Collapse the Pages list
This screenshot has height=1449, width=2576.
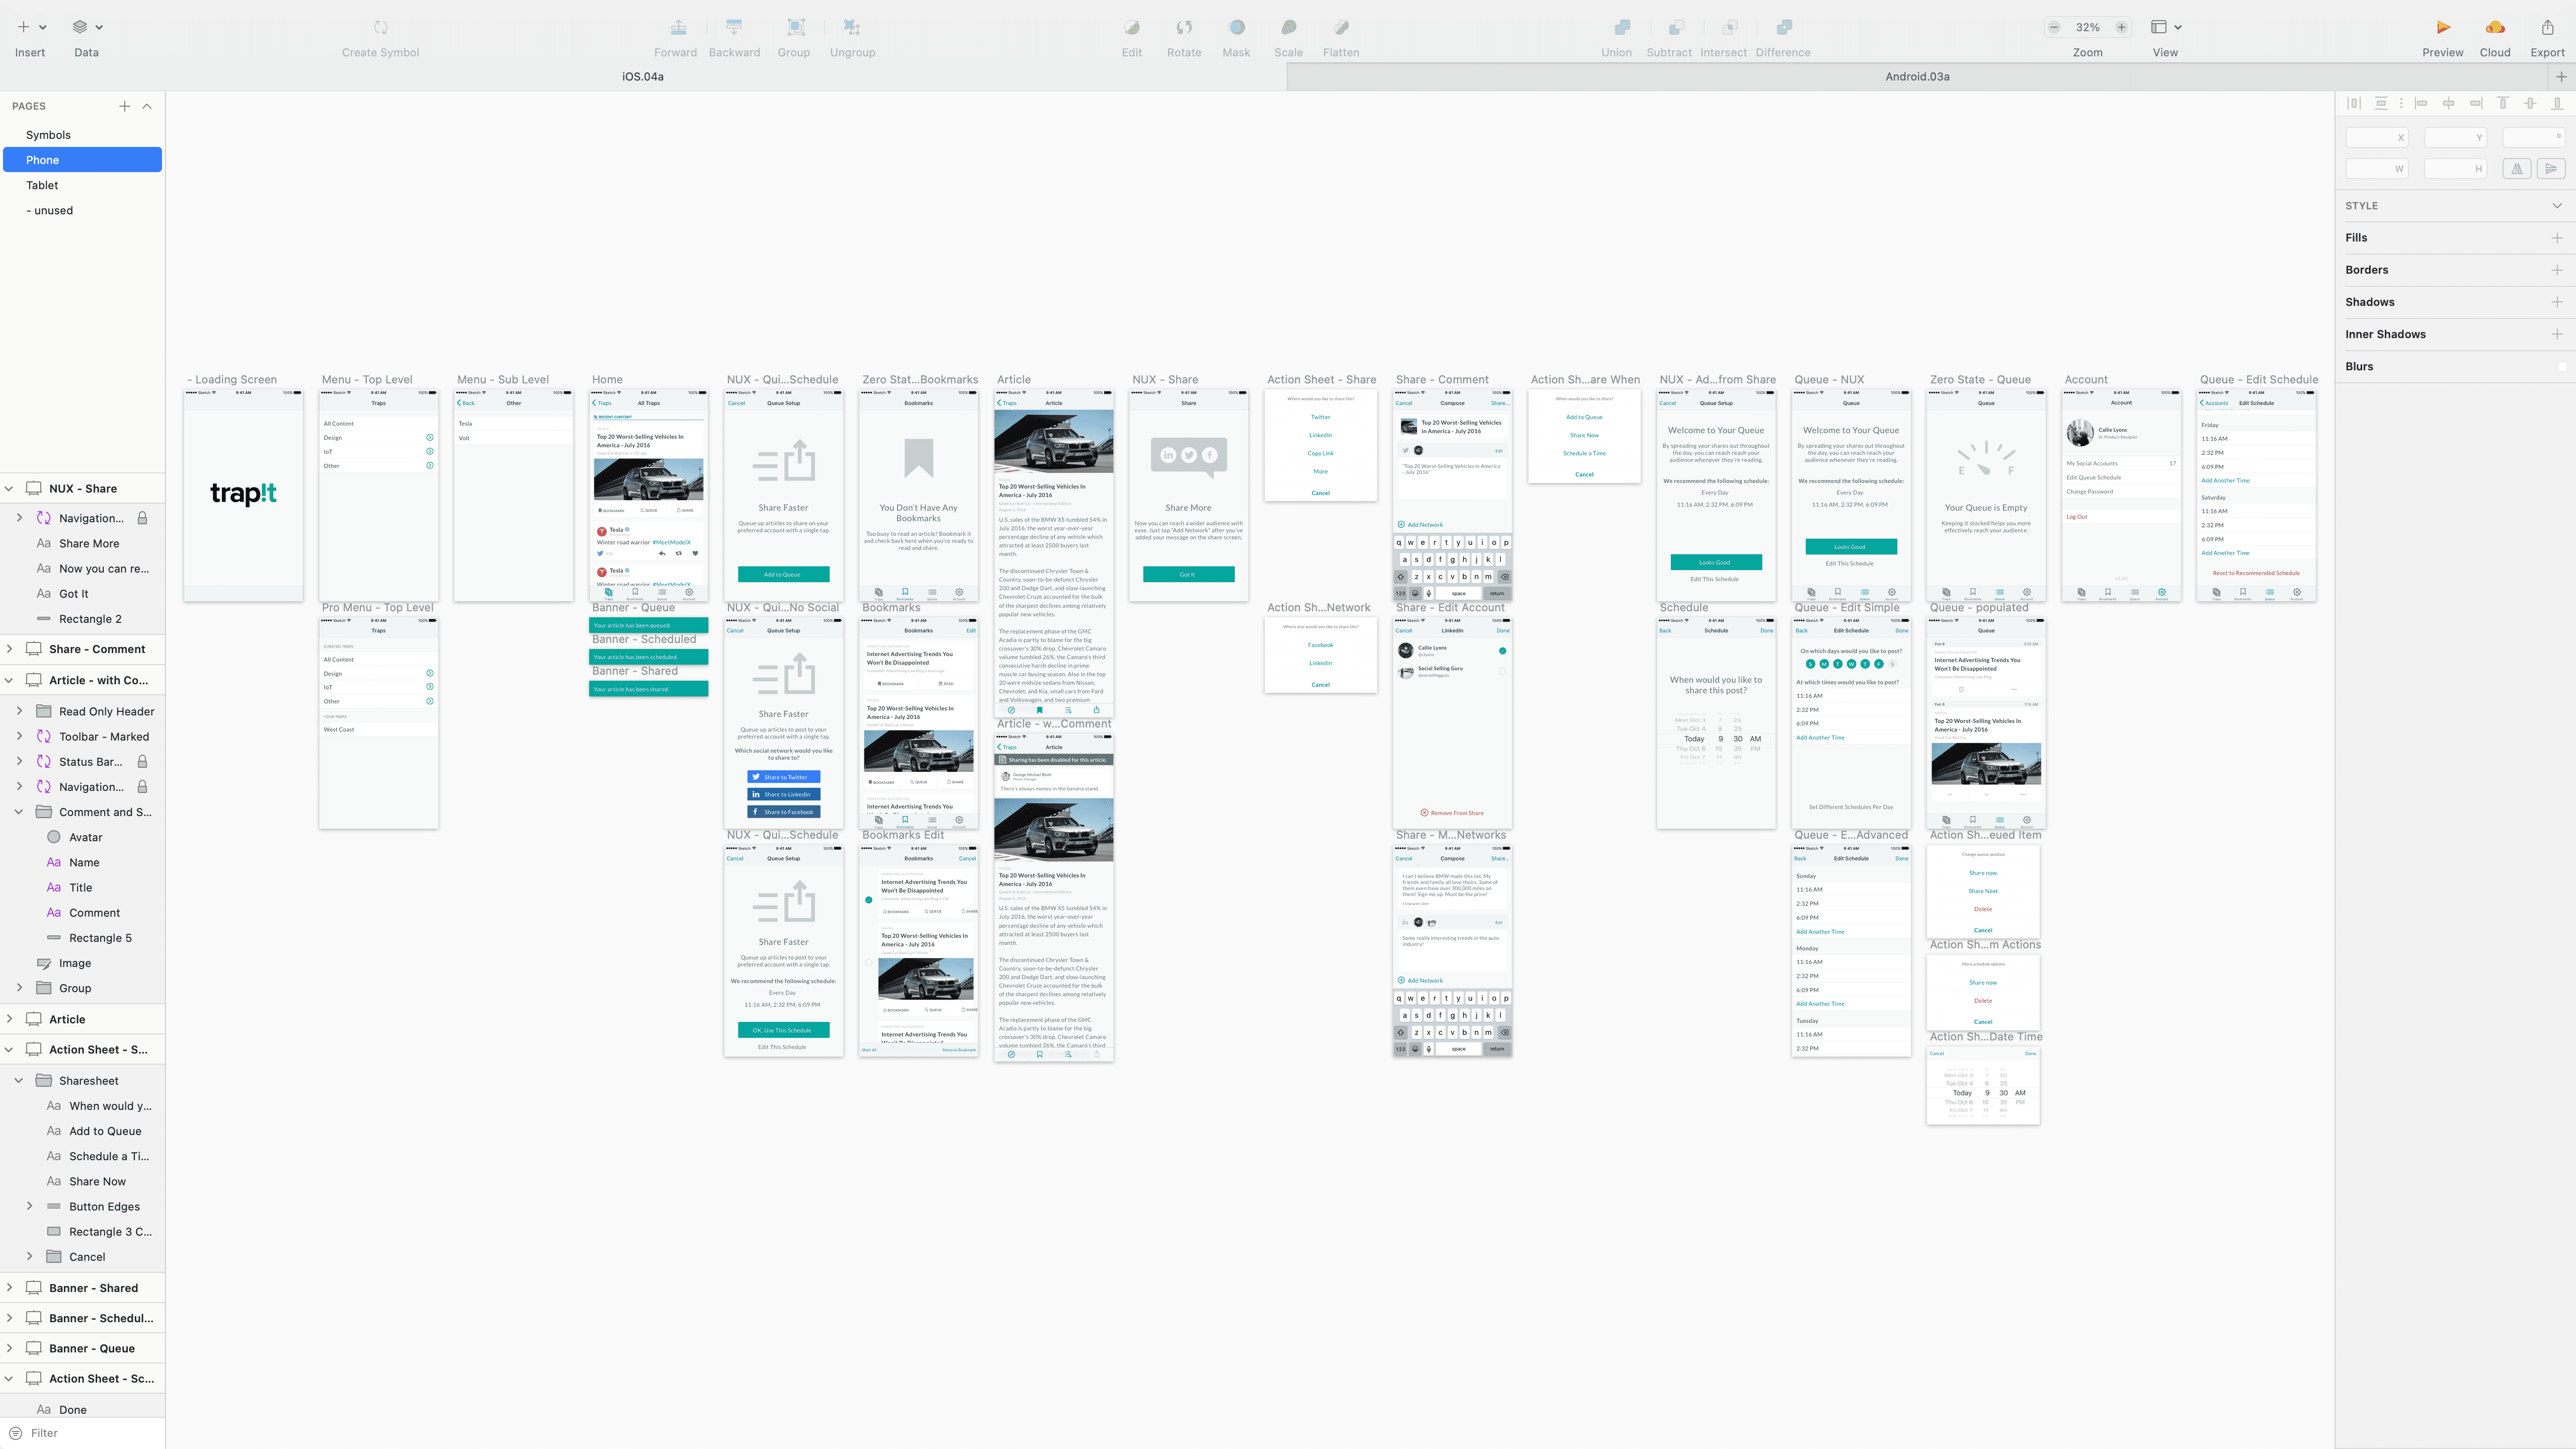pyautogui.click(x=147, y=106)
